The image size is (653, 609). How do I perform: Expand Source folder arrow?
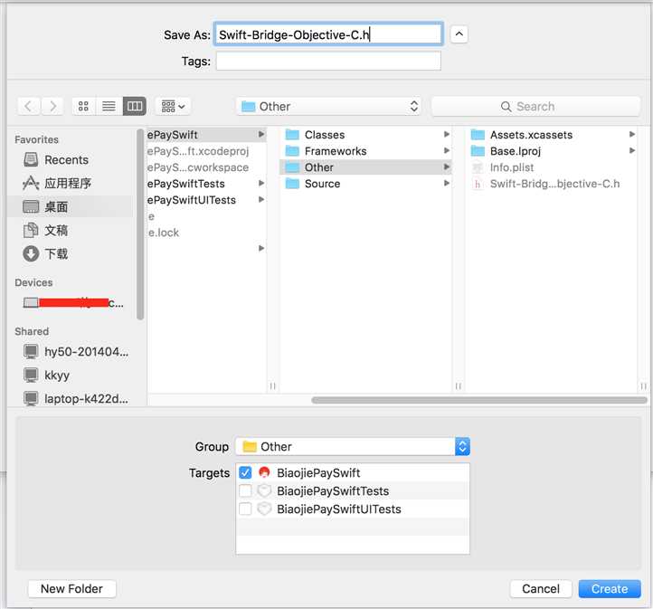pyautogui.click(x=446, y=184)
